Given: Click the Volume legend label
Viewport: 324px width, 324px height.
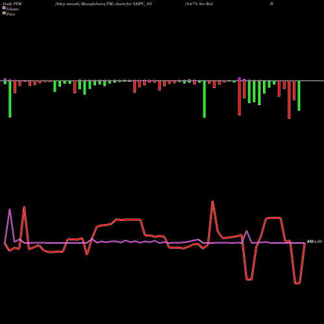Looking at the screenshot, I should pos(12,9).
